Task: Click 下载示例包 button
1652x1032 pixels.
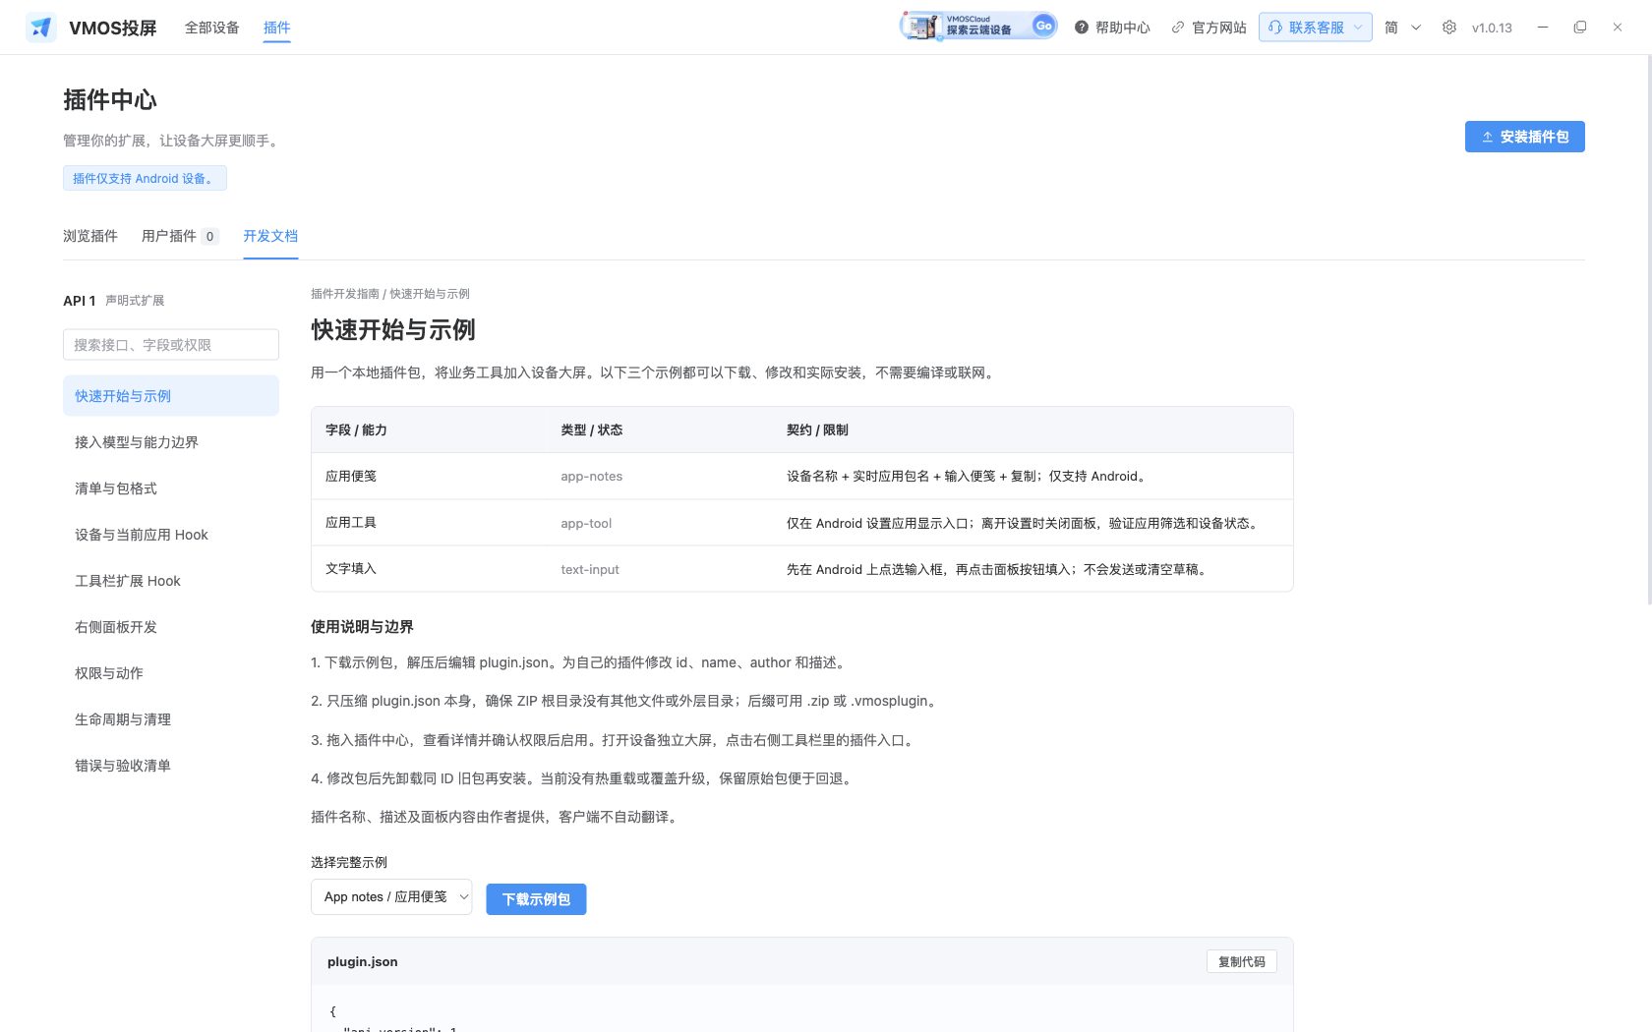Action: tap(536, 899)
